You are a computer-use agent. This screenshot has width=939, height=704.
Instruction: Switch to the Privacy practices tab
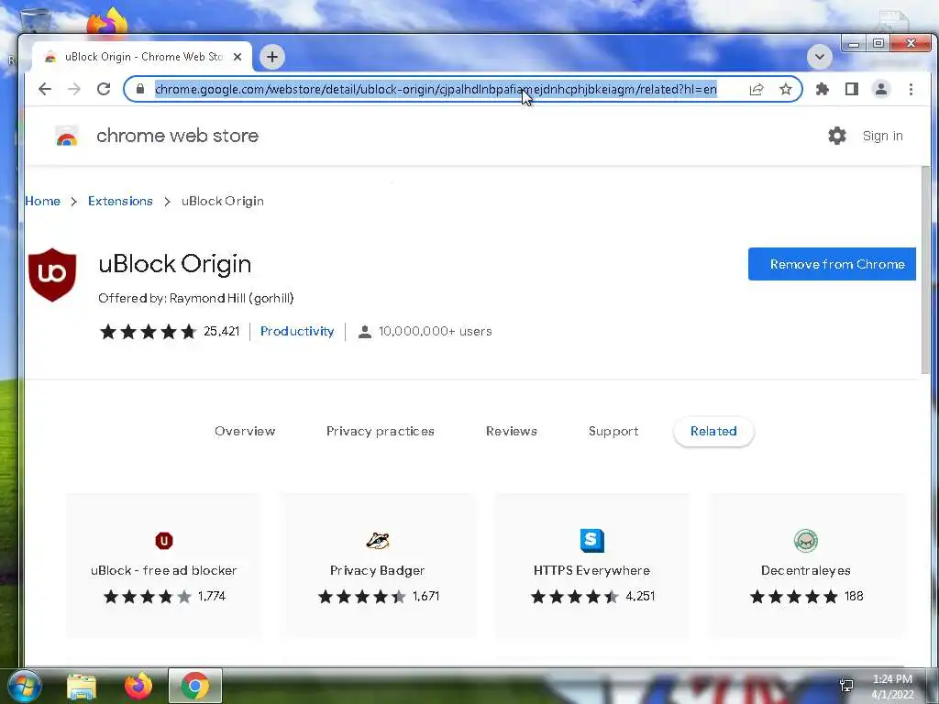381,431
